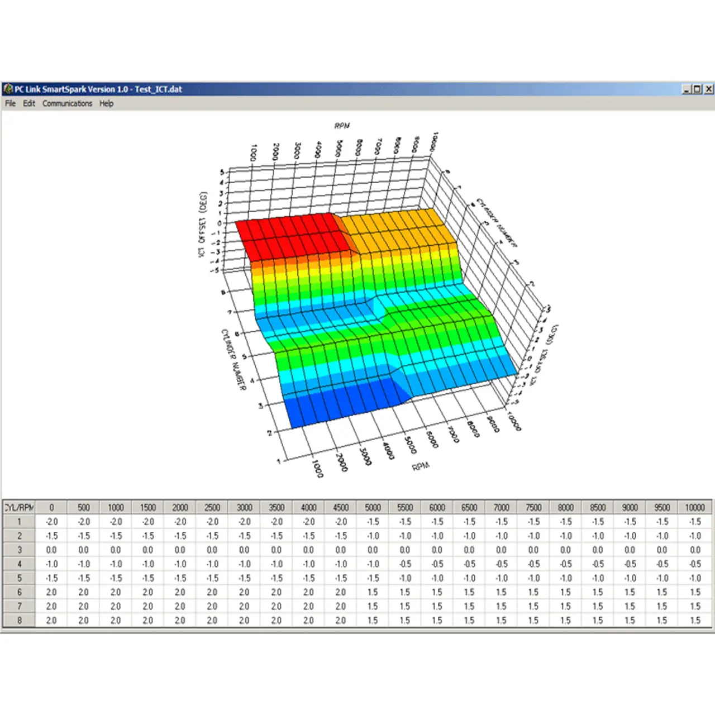Screen dimensions: 715x715
Task: Click the SmartSpark app icon in title bar
Action: click(8, 89)
